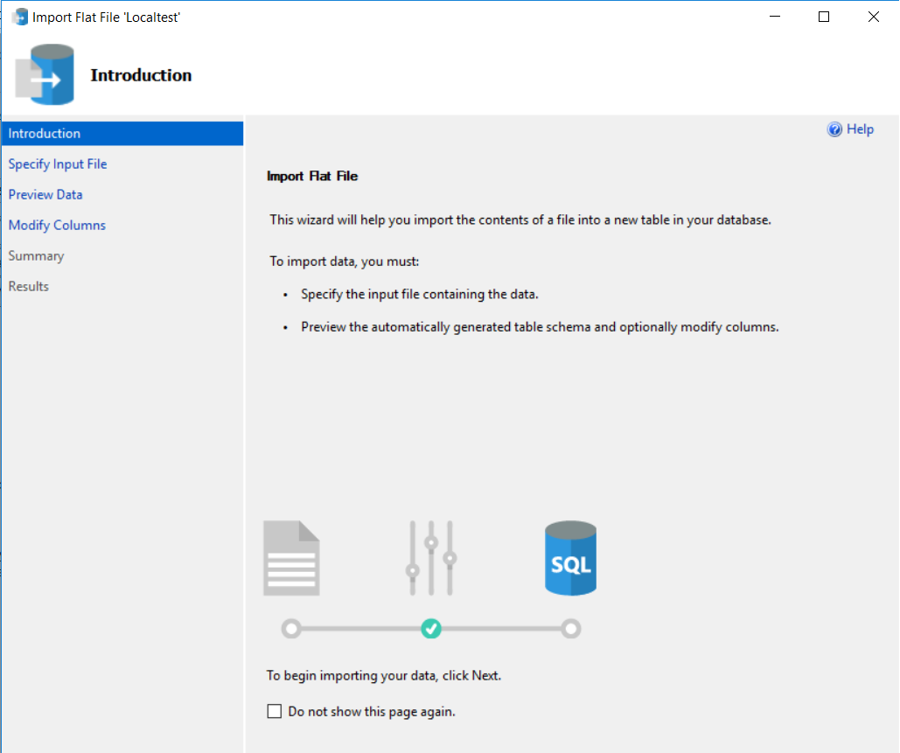Click the green checkmark progress marker
The height and width of the screenshot is (753, 900).
tap(431, 629)
